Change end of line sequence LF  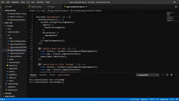click(157, 99)
